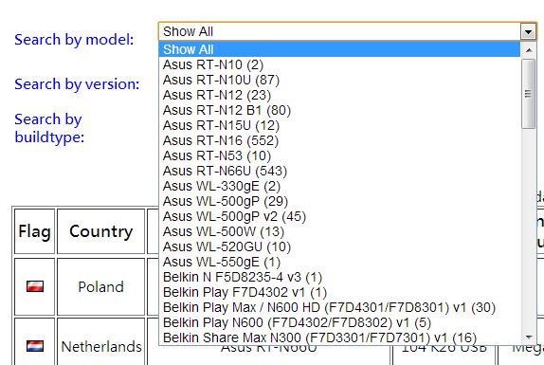
Task: Choose Asus WL-520GU (10)
Action: tap(339, 246)
